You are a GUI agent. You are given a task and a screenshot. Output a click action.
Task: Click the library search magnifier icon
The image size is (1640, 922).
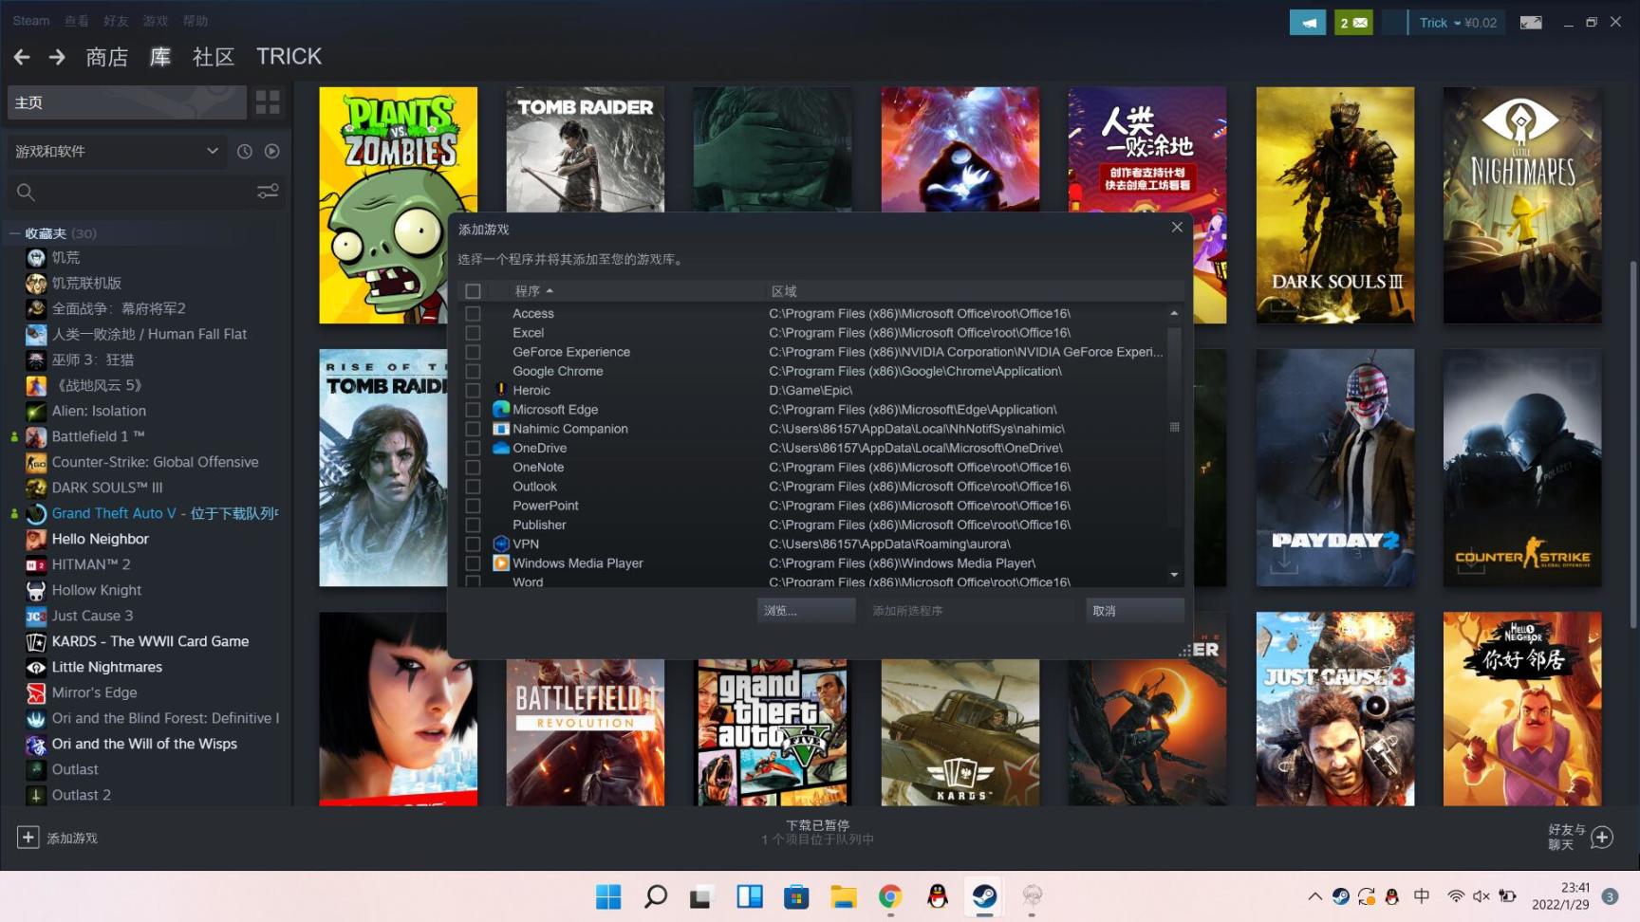[x=26, y=193]
